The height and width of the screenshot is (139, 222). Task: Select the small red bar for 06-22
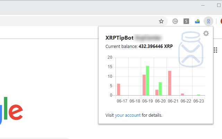[182, 94]
